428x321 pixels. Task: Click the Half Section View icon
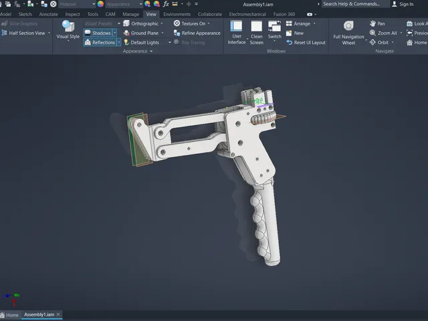[4, 33]
